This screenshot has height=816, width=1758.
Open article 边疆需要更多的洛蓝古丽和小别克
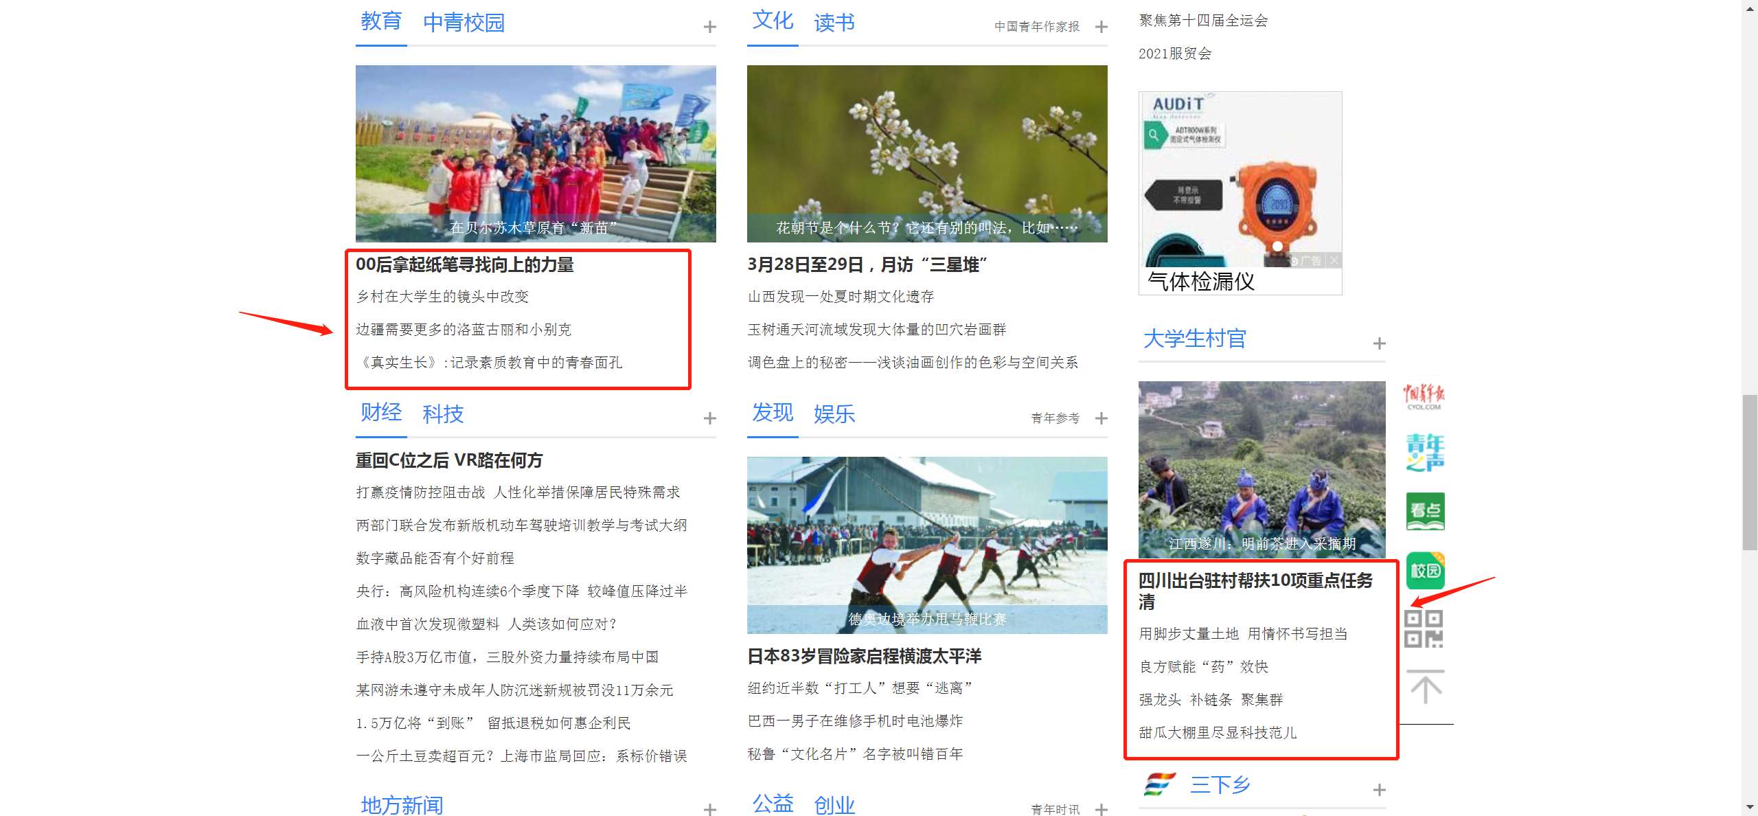pos(464,330)
